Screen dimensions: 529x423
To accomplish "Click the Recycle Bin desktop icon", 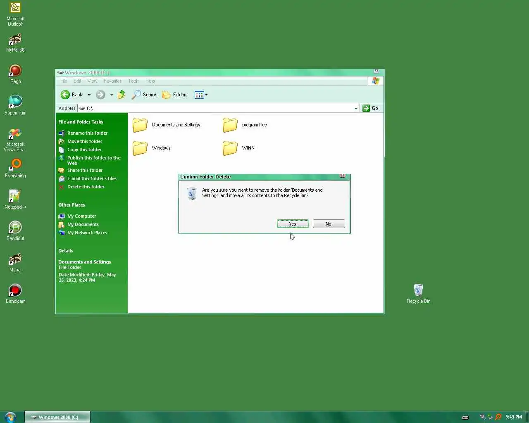I will point(418,294).
